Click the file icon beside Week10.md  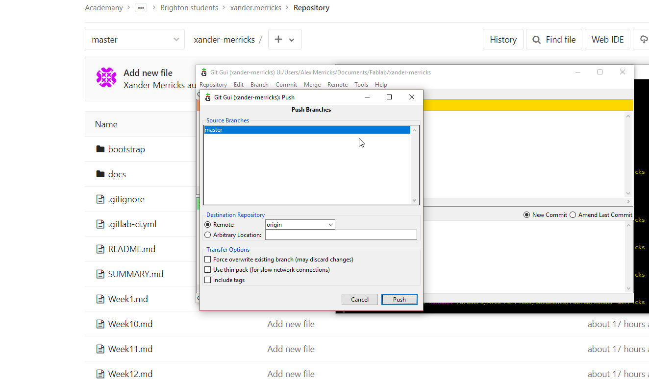100,324
